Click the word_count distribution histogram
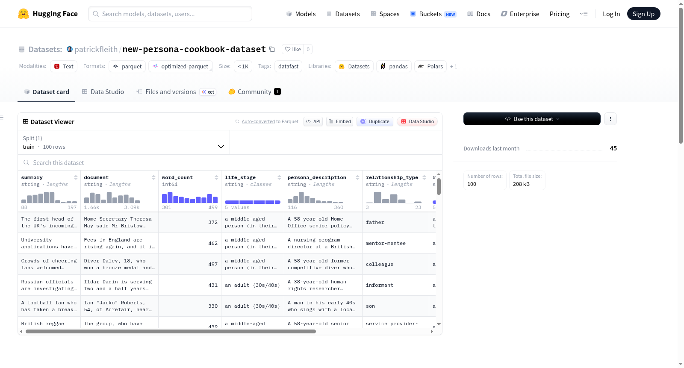 (190, 197)
